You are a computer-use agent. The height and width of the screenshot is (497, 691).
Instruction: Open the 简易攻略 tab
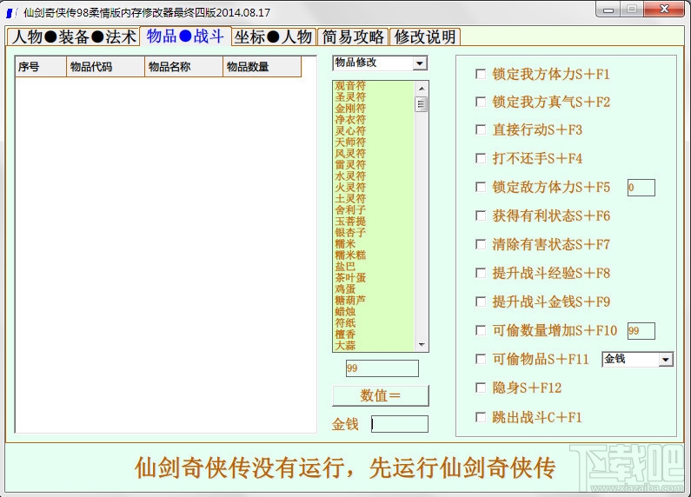coord(353,36)
